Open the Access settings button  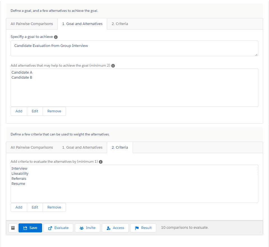[x=115, y=228]
